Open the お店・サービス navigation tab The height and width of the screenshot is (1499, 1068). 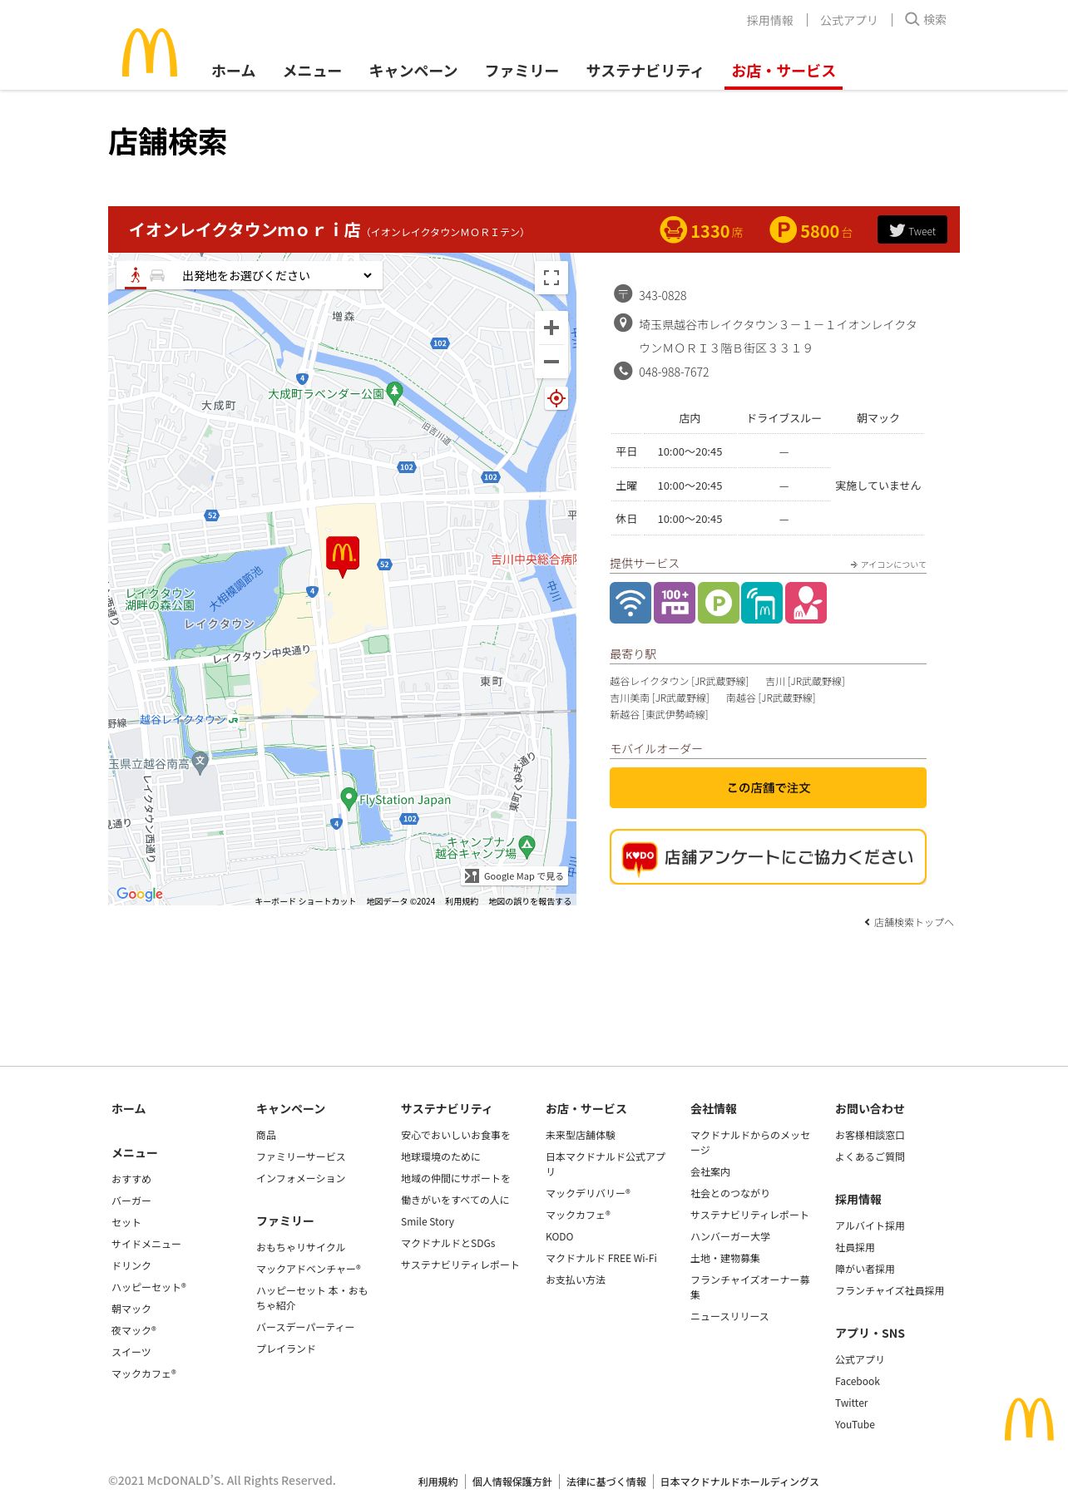coord(784,71)
